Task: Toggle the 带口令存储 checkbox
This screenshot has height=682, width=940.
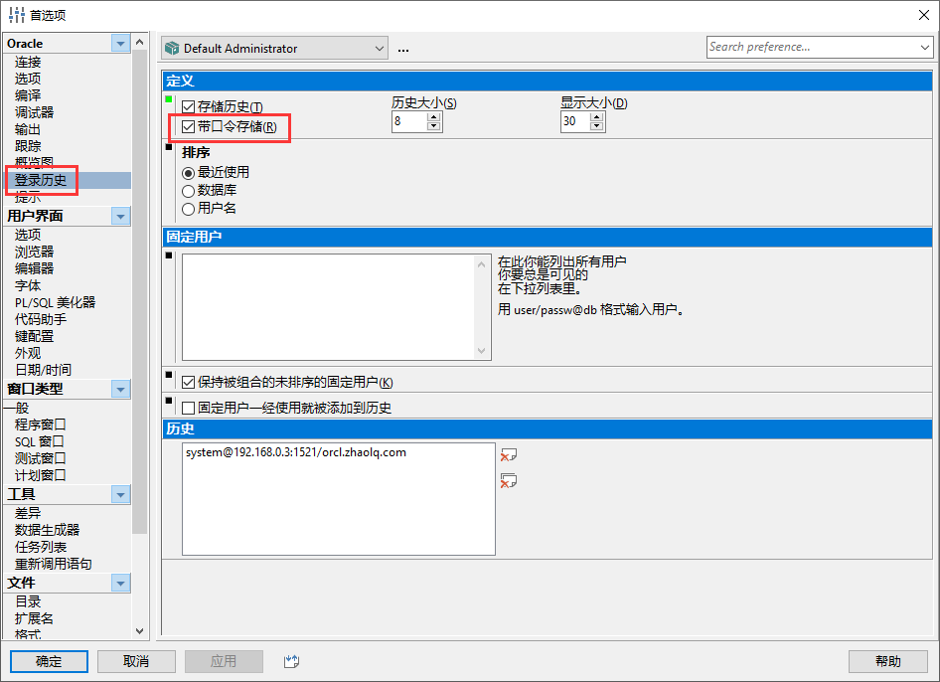Action: click(x=189, y=126)
